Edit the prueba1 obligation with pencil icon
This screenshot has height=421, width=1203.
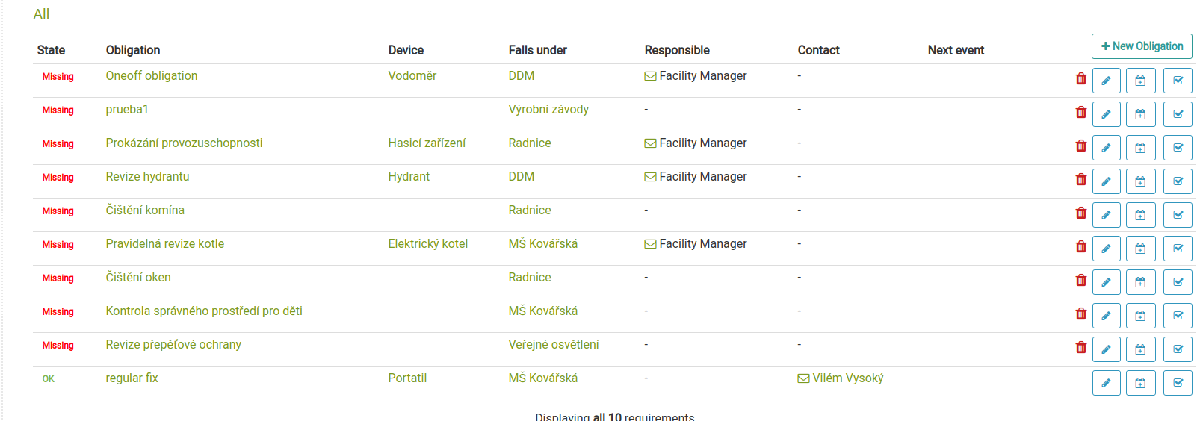coord(1106,114)
